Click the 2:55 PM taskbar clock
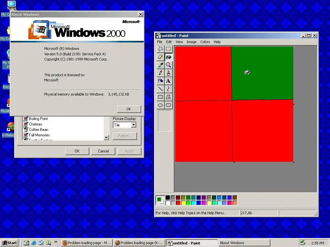This screenshot has height=247, width=330. [317, 243]
